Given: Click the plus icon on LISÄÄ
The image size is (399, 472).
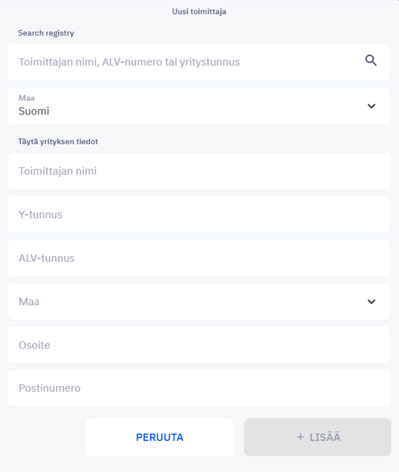Looking at the screenshot, I should pos(300,437).
